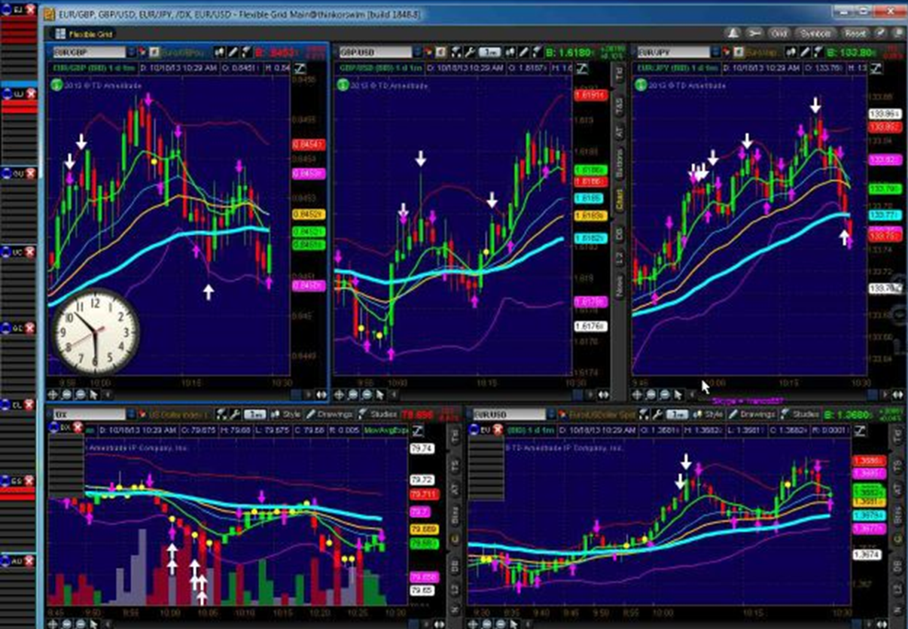Open the 1m timeframe selector on /DX chart
Viewport: 908px width, 629px height.
[255, 414]
